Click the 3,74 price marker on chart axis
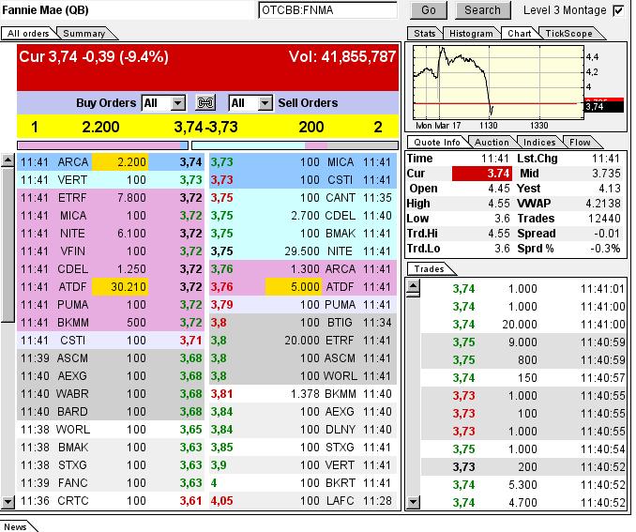Viewport: 636px width, 532px height. point(603,107)
